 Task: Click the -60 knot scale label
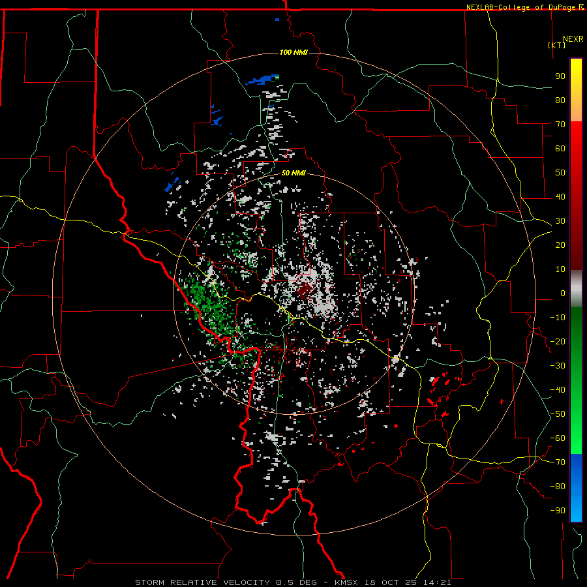tap(558, 438)
